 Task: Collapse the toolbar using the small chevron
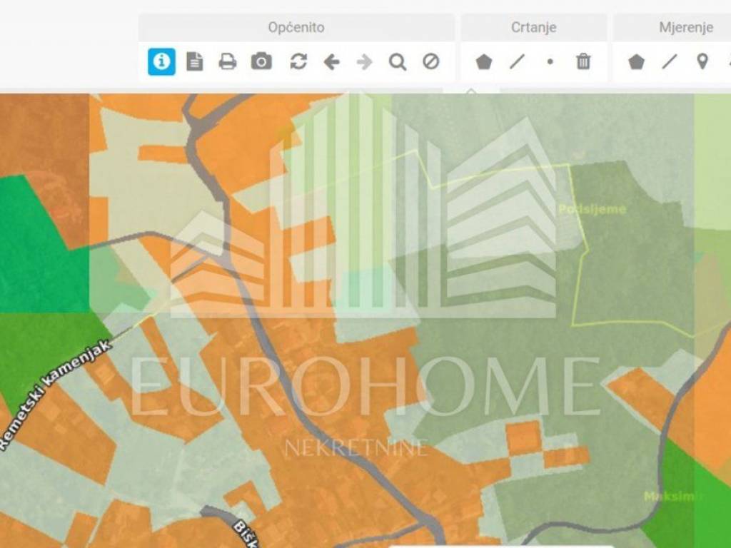tap(470, 91)
